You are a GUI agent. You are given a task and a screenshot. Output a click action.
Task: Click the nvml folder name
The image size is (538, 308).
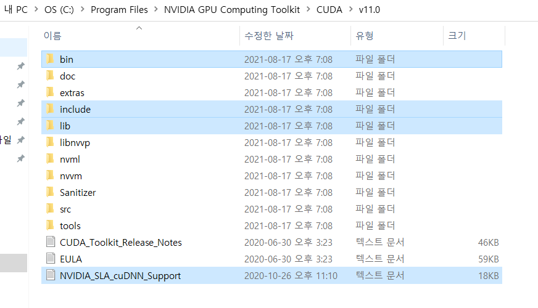[x=70, y=160]
